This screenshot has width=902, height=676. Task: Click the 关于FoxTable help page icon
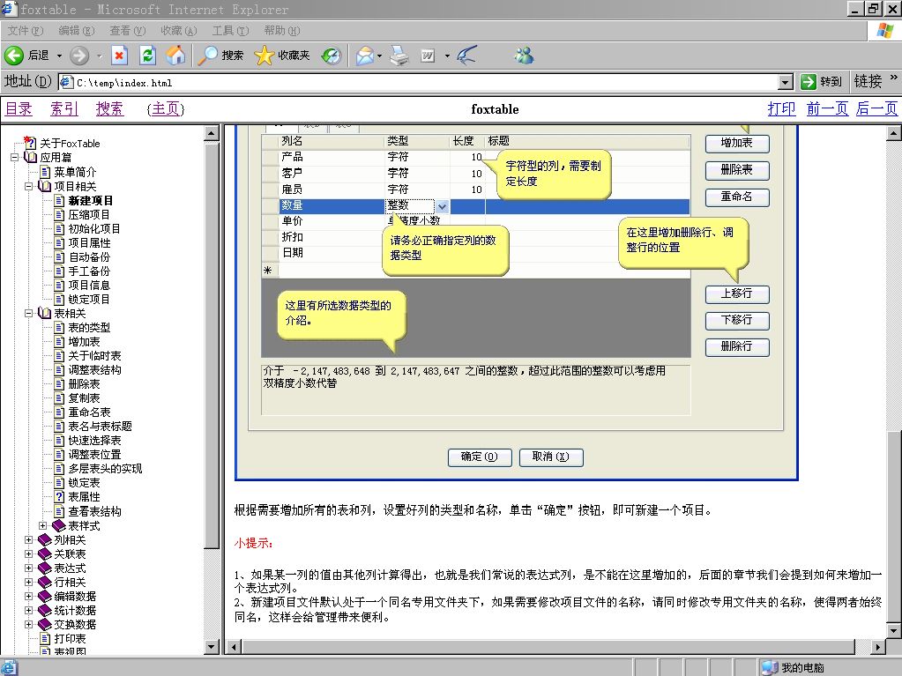click(30, 143)
